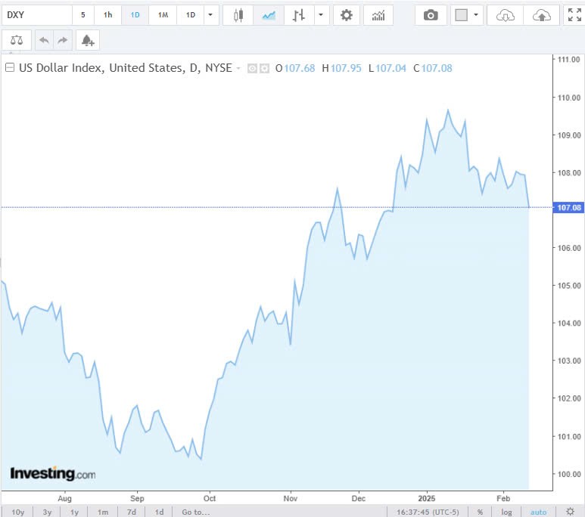Open the compare symbols scales icon
Image resolution: width=585 pixels, height=517 pixels.
pos(17,40)
